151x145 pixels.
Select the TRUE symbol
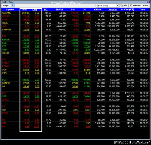(5, 23)
